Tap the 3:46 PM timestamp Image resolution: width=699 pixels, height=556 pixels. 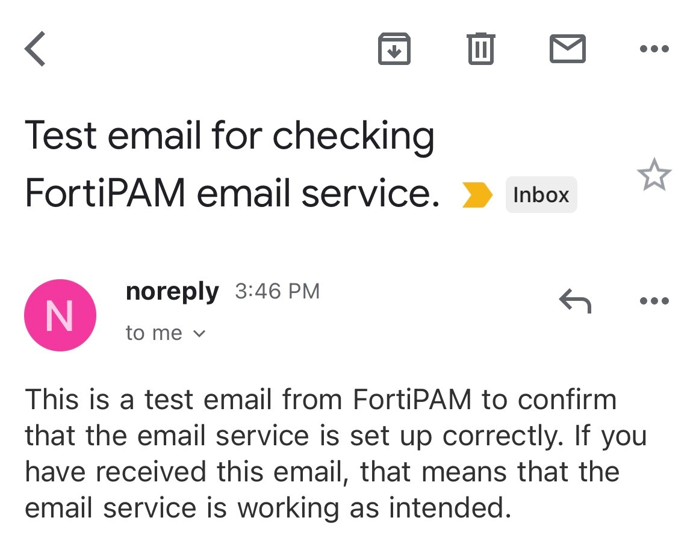276,291
